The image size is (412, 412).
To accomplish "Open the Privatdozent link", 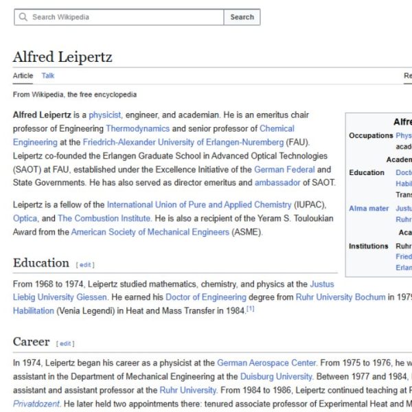I will tap(36, 404).
